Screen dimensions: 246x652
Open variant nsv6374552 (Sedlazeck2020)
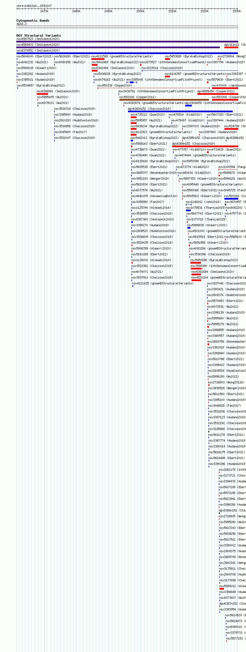click(x=38, y=50)
